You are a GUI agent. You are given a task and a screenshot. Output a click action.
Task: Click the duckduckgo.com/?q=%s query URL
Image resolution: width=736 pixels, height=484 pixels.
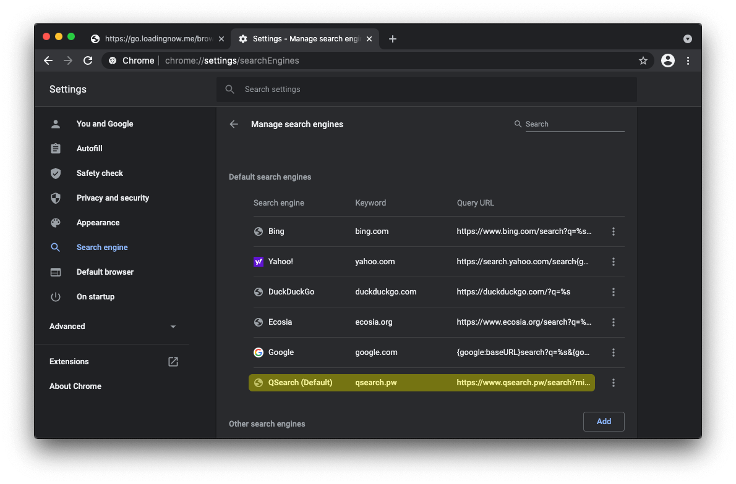513,292
